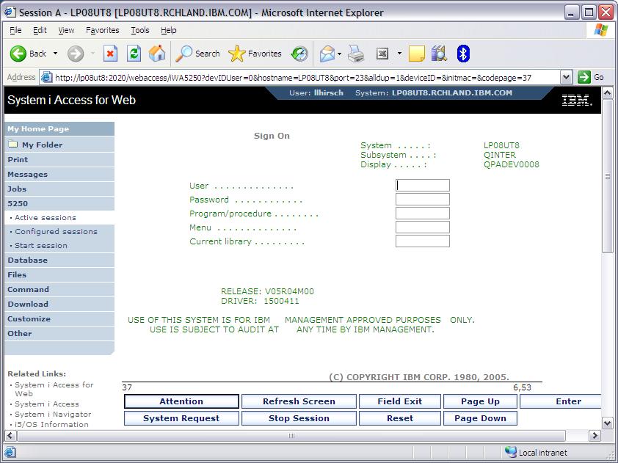618x463 pixels.
Task: Select the Jobs sidebar tab
Action: click(59, 189)
